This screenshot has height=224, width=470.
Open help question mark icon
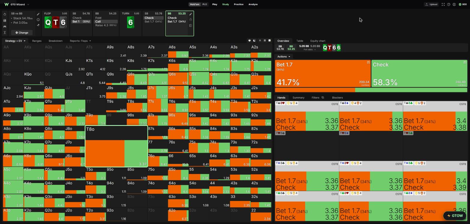pos(449,4)
